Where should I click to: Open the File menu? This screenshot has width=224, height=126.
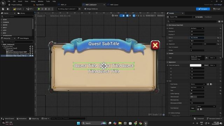coord(9,1)
